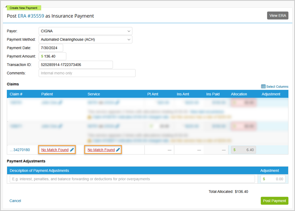Click the Adjustment header in the Claims table

click(x=271, y=94)
